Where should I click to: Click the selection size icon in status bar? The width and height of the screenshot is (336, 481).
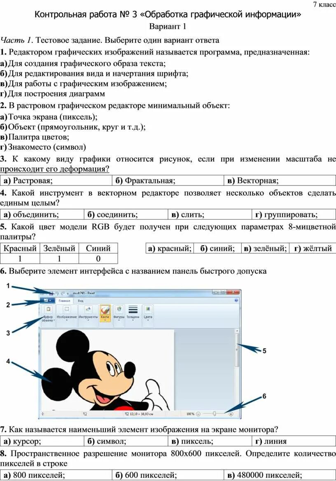tap(85, 414)
